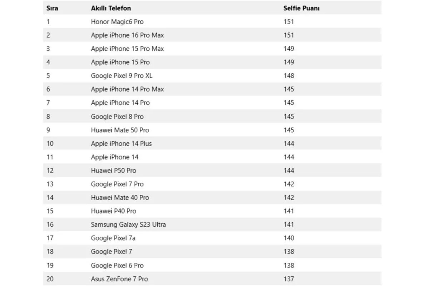Click the Sıra column header
The image size is (429, 286).
[x=52, y=8]
